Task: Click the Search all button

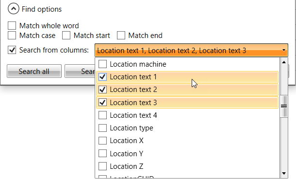Action: point(34,71)
